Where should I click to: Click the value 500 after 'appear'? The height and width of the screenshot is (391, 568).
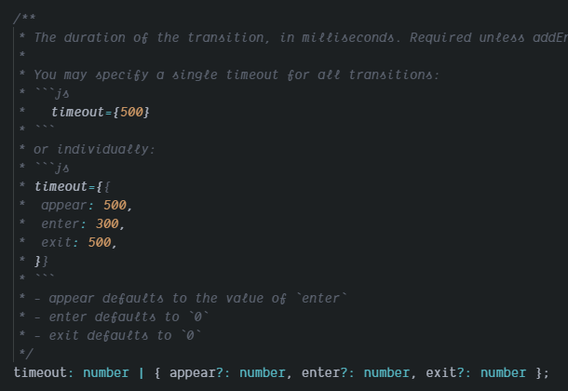[x=115, y=205]
